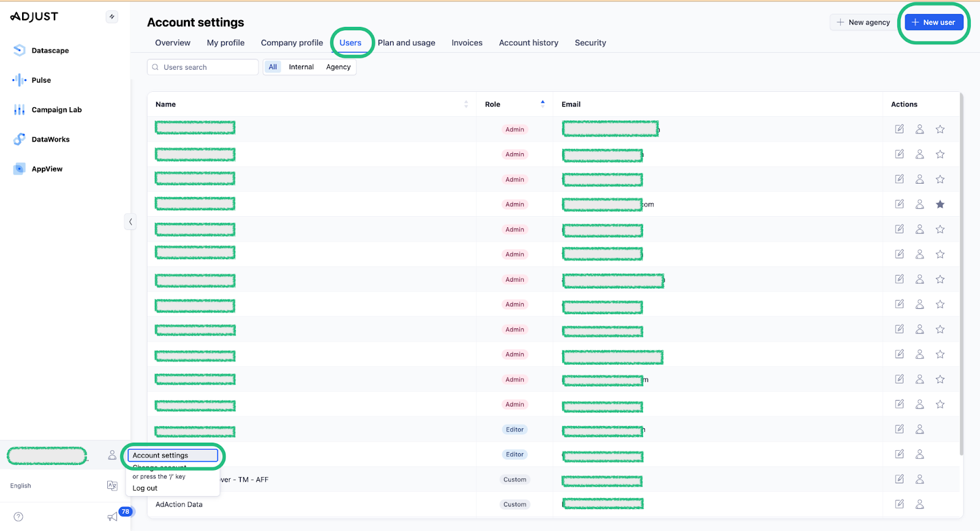Click the Custom role badge in TM - AFF row
Screen dimensions: 980x531
pyautogui.click(x=515, y=480)
